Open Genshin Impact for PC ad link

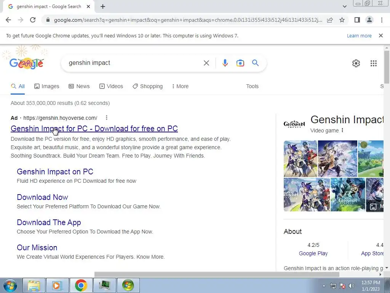point(94,129)
